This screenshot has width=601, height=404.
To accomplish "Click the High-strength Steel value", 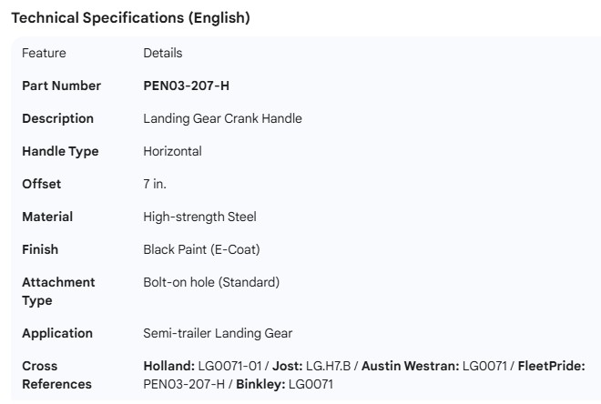I will pyautogui.click(x=199, y=217).
